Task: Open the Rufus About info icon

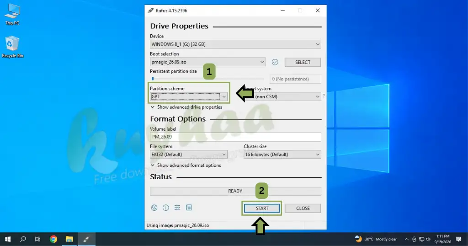Action: (x=165, y=208)
